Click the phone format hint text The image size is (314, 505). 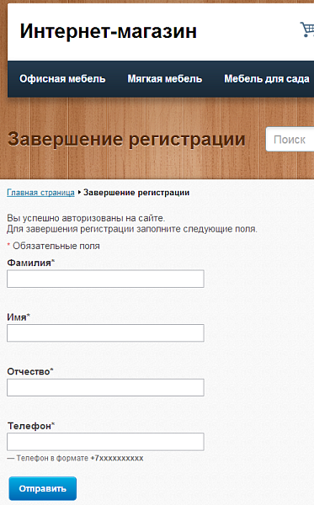76,458
